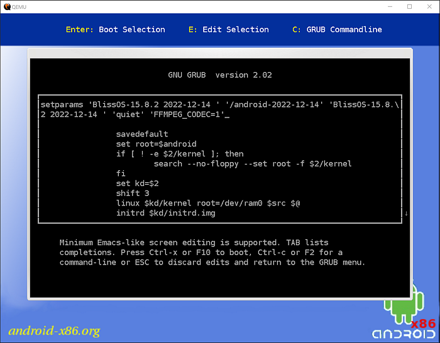Click the 'E: Edit Selection' hint
Image resolution: width=440 pixels, height=343 pixels.
(x=228, y=30)
